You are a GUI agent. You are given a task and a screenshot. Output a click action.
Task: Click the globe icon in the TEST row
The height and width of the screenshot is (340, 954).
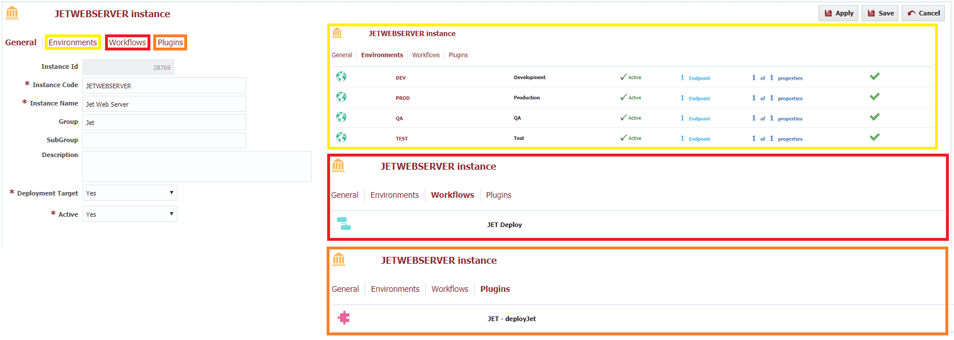[341, 138]
